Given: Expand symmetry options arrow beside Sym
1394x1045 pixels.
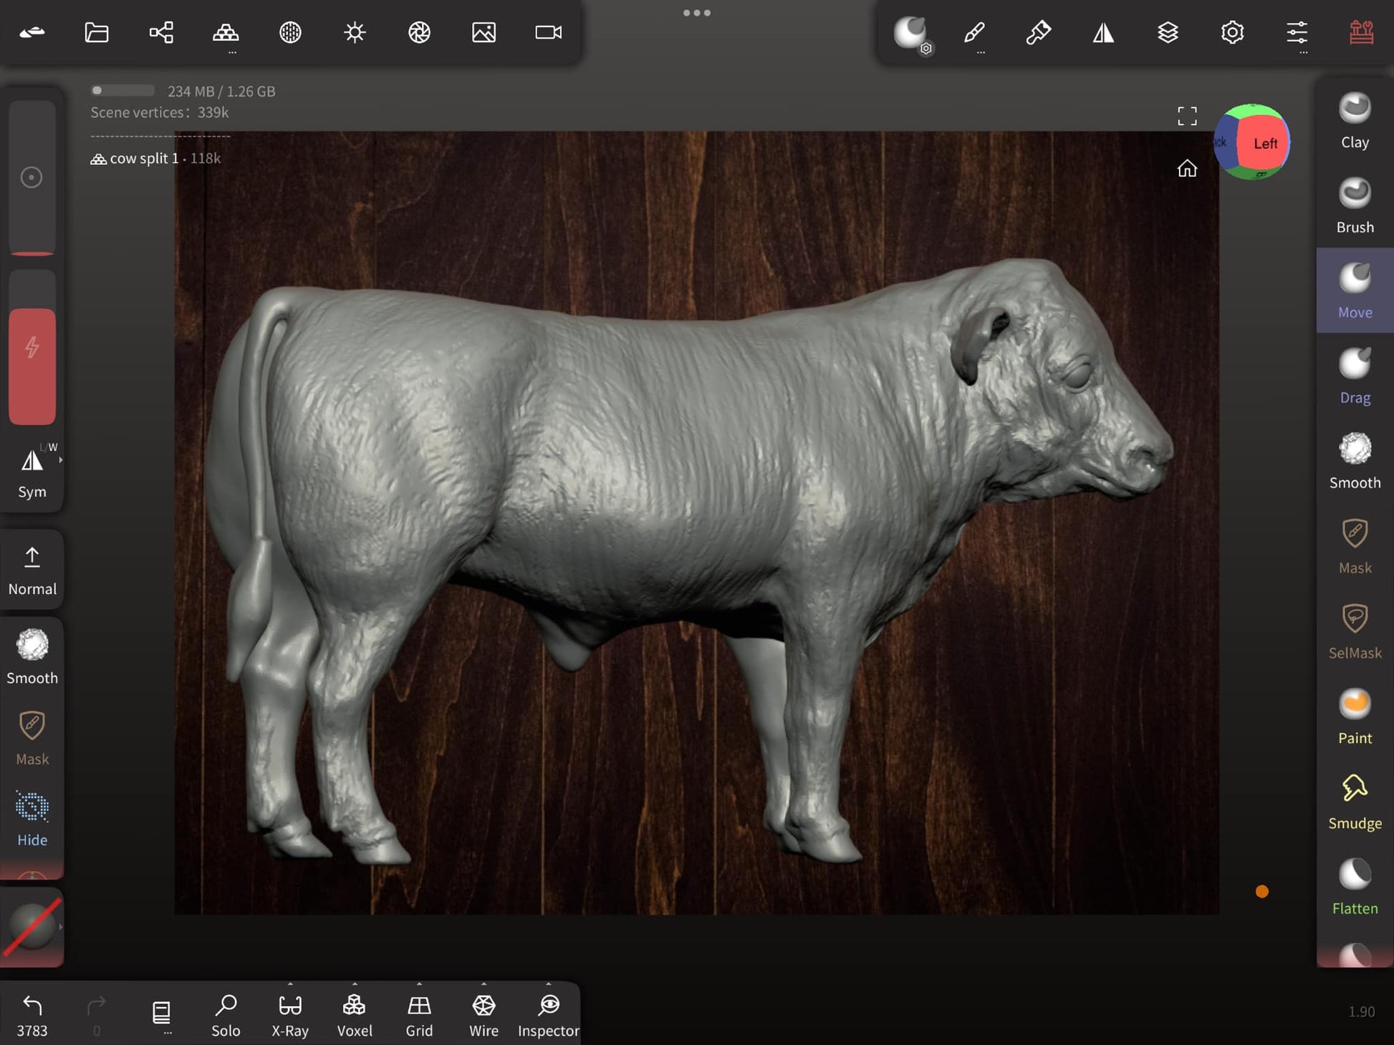Looking at the screenshot, I should (x=60, y=460).
